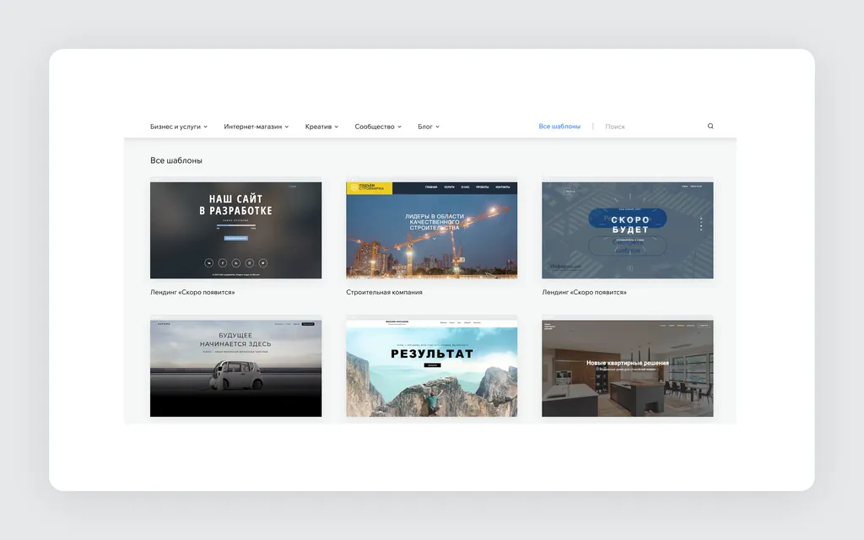864x540 pixels.
Task: Open the Интернет-магазин dropdown menu
Action: [x=256, y=127]
